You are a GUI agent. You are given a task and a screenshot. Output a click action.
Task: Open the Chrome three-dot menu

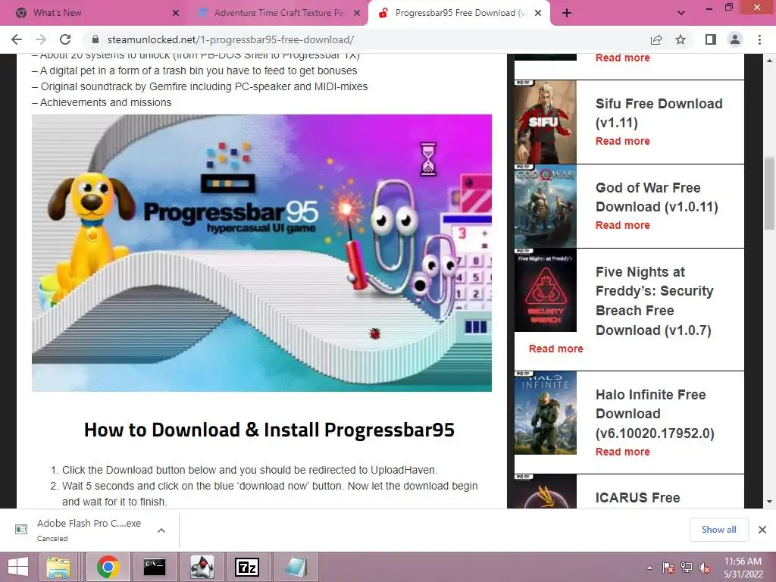point(759,39)
